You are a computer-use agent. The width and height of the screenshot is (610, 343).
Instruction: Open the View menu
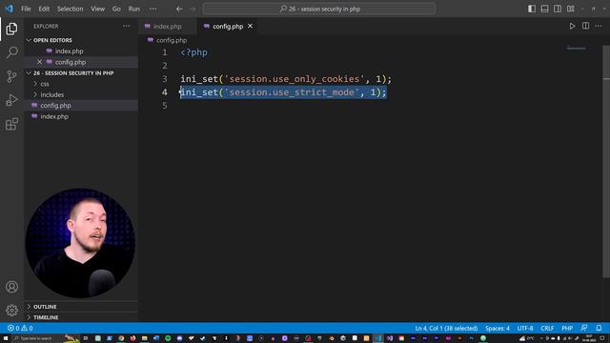click(x=97, y=9)
